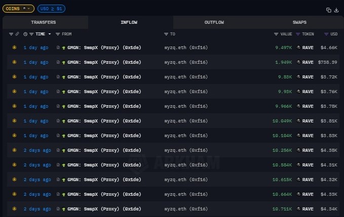Click the clock icon beside TIME header
The width and height of the screenshot is (344, 217).
(25, 34)
